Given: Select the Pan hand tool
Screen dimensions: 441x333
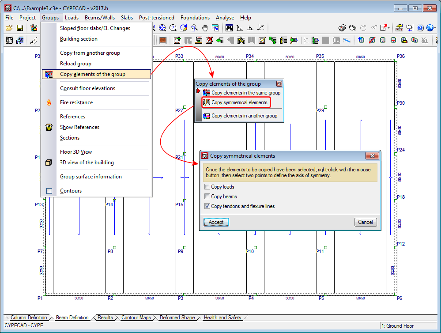Looking at the screenshot, I should pyautogui.click(x=205, y=28).
